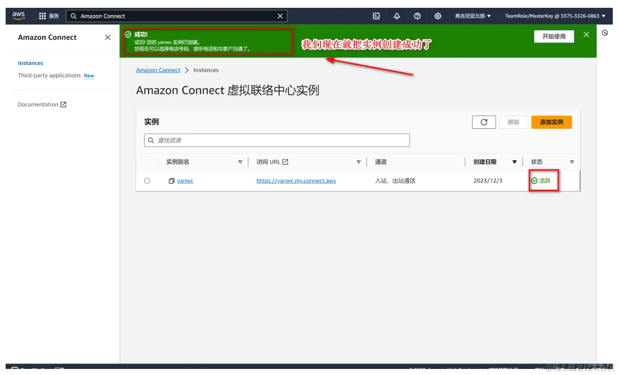618x375 pixels.
Task: Select the yanwc instance radio button
Action: tap(147, 181)
